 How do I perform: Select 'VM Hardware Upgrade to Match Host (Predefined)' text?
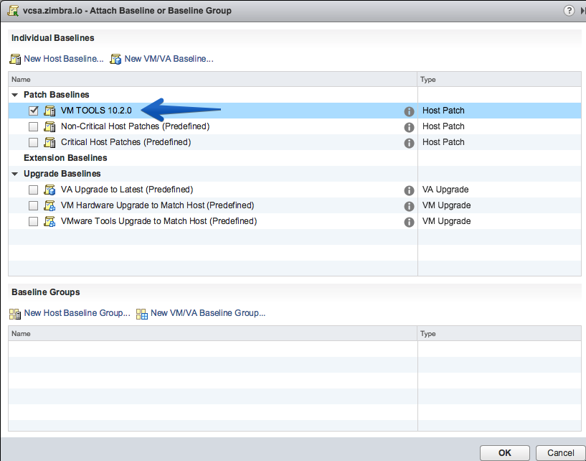click(157, 205)
